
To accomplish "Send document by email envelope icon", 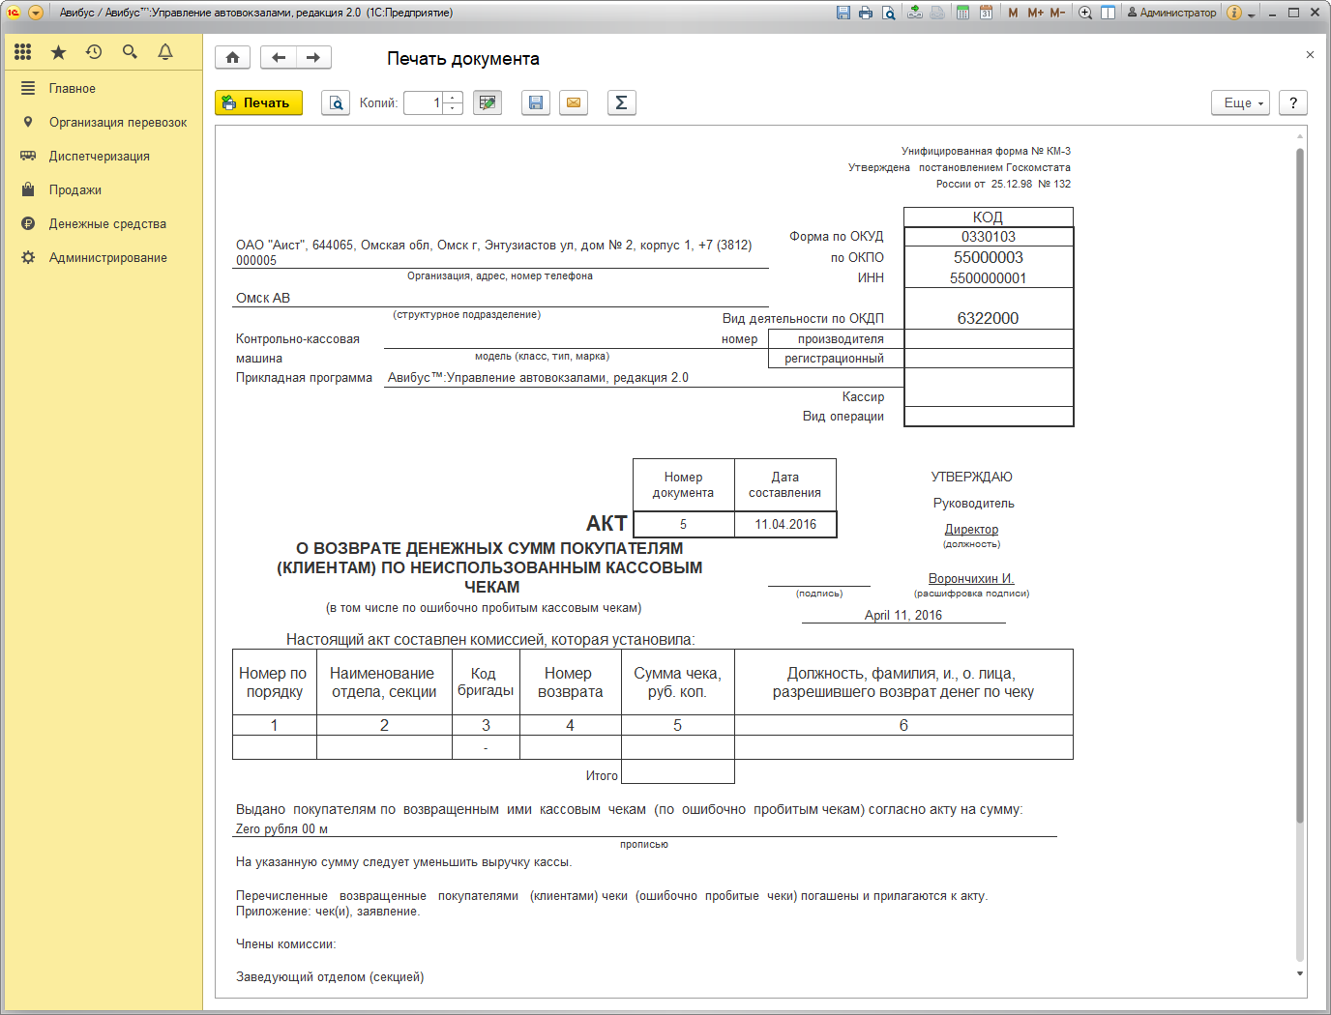I will pyautogui.click(x=574, y=102).
